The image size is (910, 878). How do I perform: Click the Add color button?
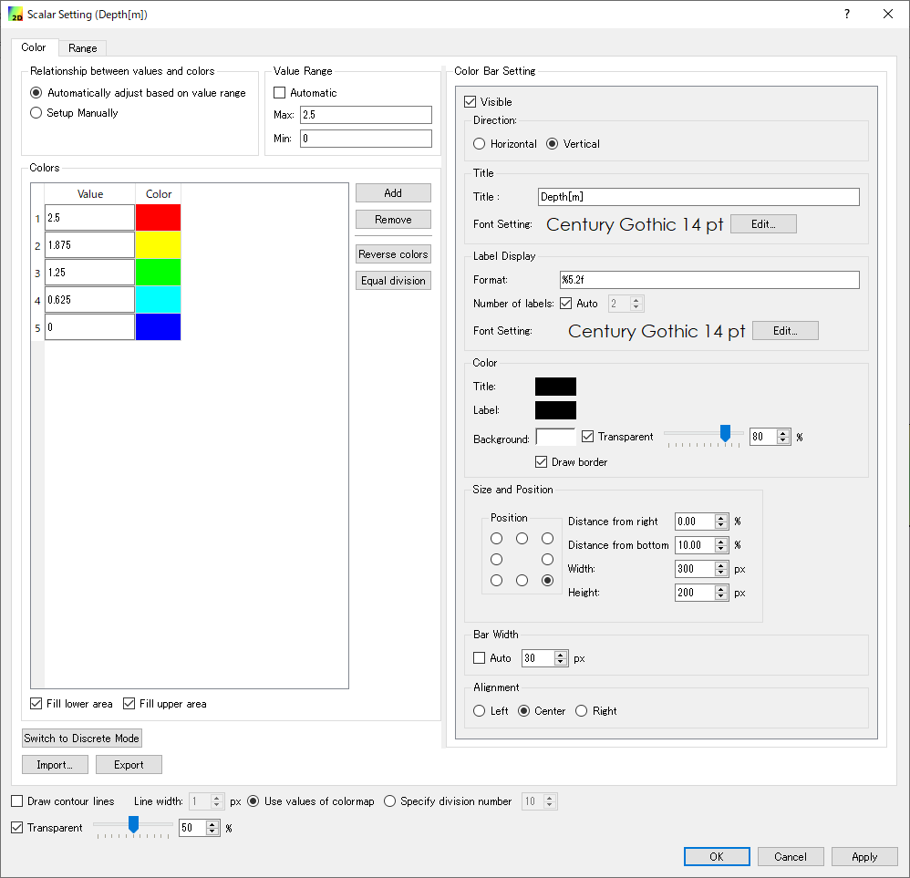393,193
